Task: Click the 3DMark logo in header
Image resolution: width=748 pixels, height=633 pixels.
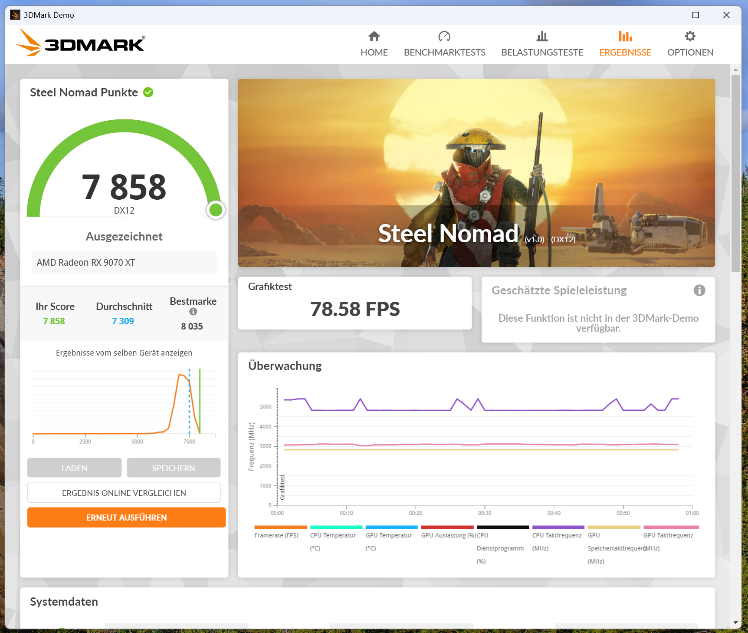Action: point(81,43)
